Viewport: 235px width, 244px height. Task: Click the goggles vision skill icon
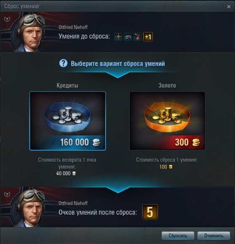click(x=128, y=37)
